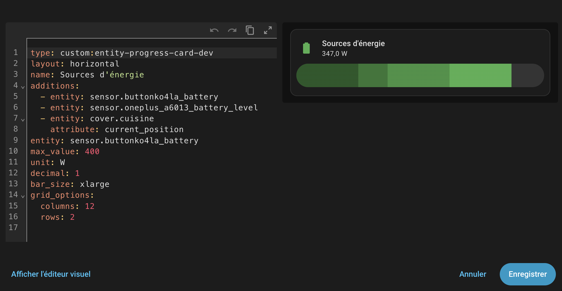Collapse the cover.cuisine entity fold arrow
Viewport: 562px width, 291px height.
pyautogui.click(x=23, y=120)
